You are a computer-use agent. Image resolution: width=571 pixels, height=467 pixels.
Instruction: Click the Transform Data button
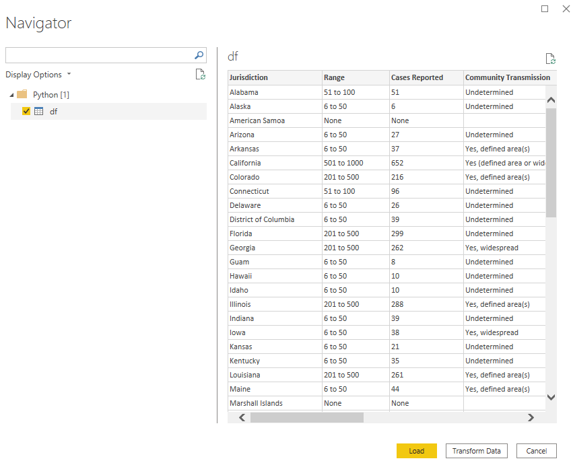[x=476, y=451]
